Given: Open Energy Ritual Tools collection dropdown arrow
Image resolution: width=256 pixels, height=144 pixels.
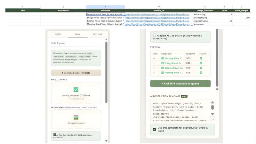Looking at the screenshot, I should point(123,18).
